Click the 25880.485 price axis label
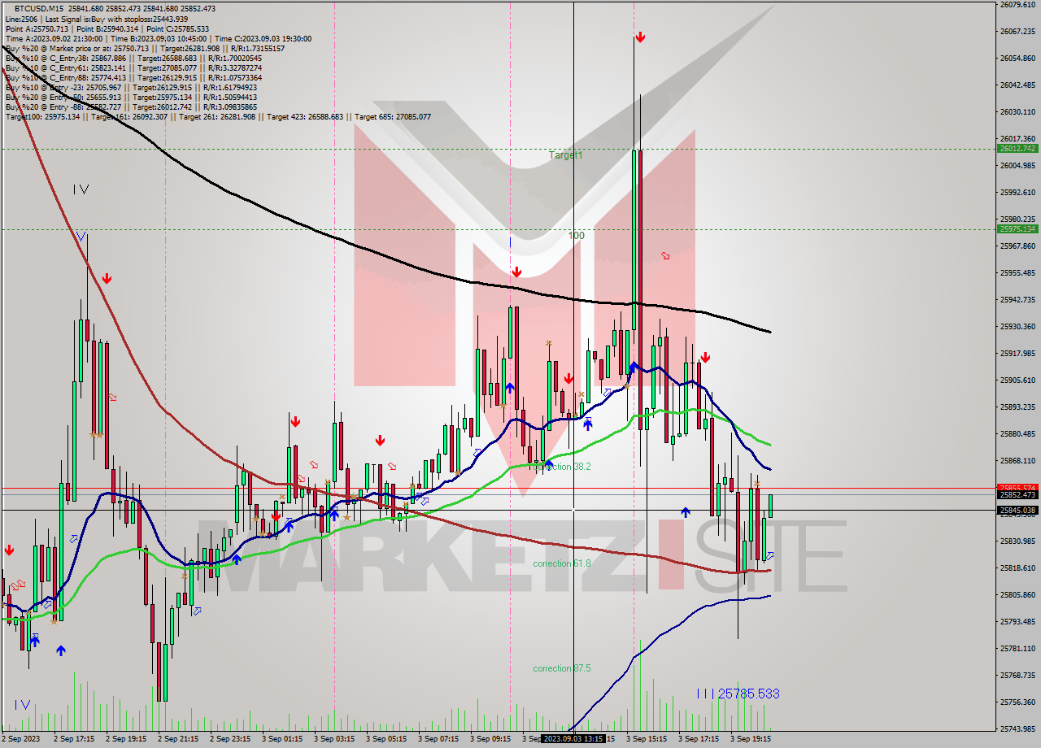1041x748 pixels. tap(1017, 434)
